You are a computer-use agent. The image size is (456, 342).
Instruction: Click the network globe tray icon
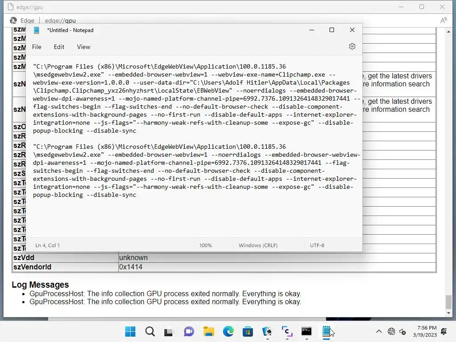click(391, 331)
